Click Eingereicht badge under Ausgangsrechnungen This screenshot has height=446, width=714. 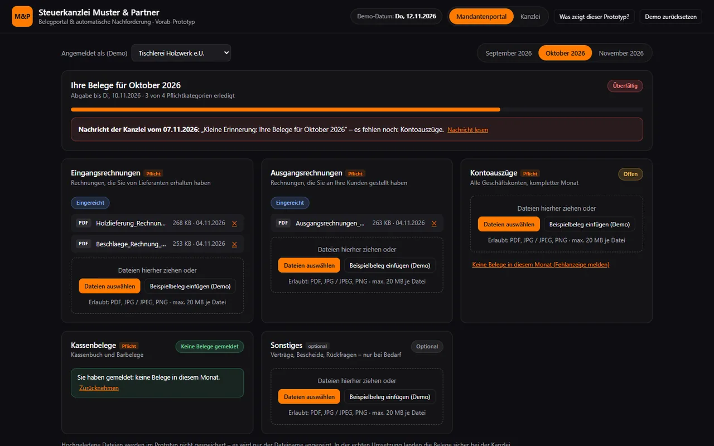pos(290,203)
